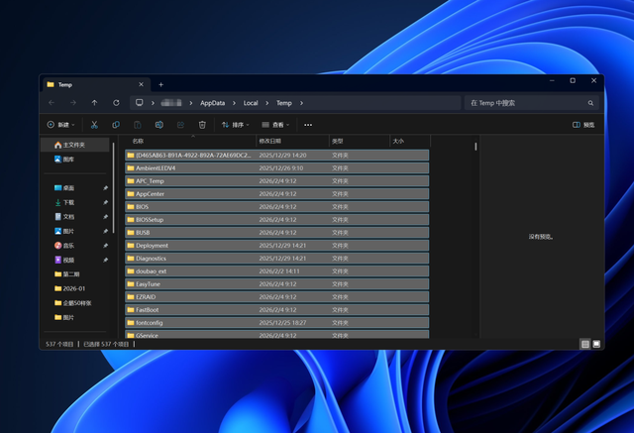Click the Paste clipboard icon
634x433 pixels.
[138, 125]
